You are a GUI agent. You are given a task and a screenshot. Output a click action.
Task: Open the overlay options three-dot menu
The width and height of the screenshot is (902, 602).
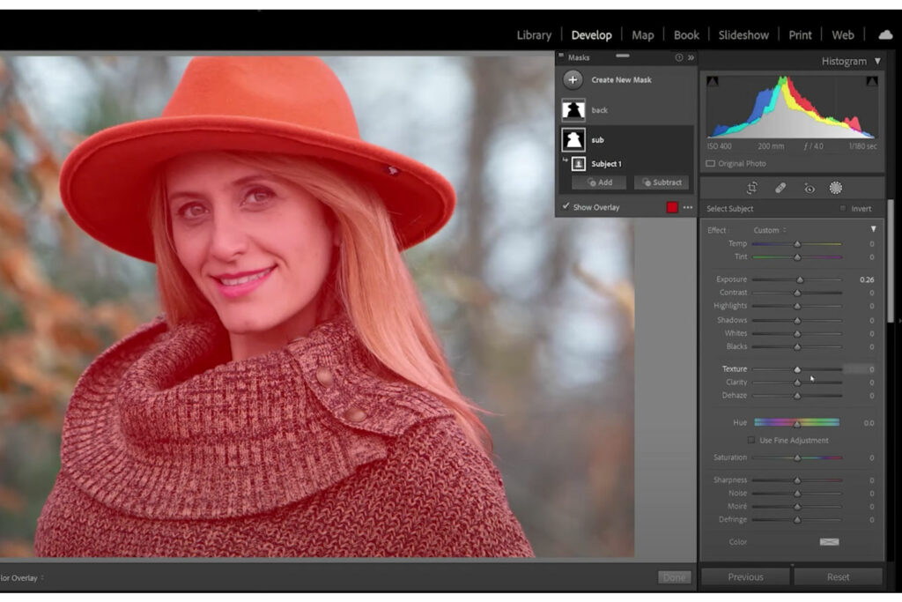pyautogui.click(x=688, y=208)
